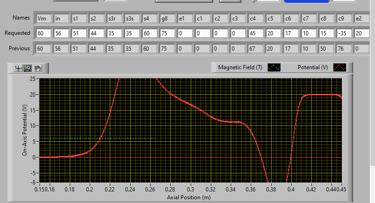The width and height of the screenshot is (375, 203).
Task: Click the Requested in field showing 56
Action: tap(61, 33)
